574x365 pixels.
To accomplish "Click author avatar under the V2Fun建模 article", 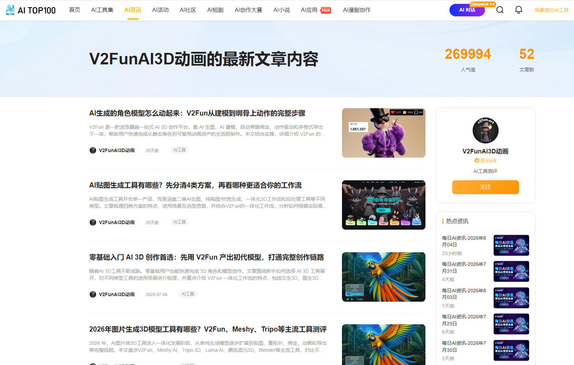I will point(93,150).
